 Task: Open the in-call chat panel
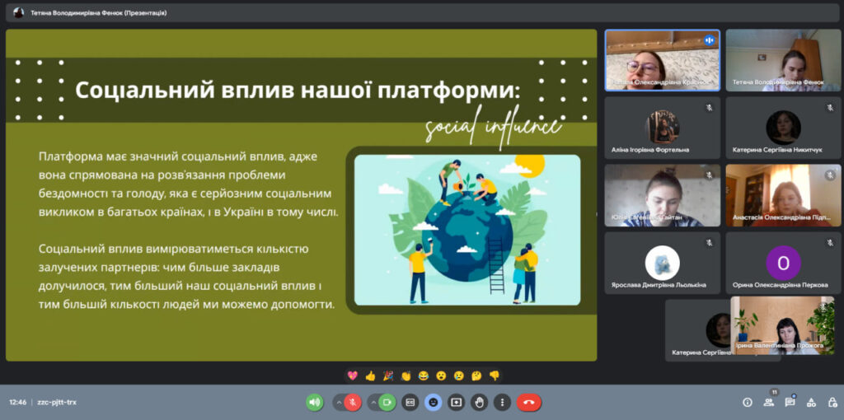790,403
